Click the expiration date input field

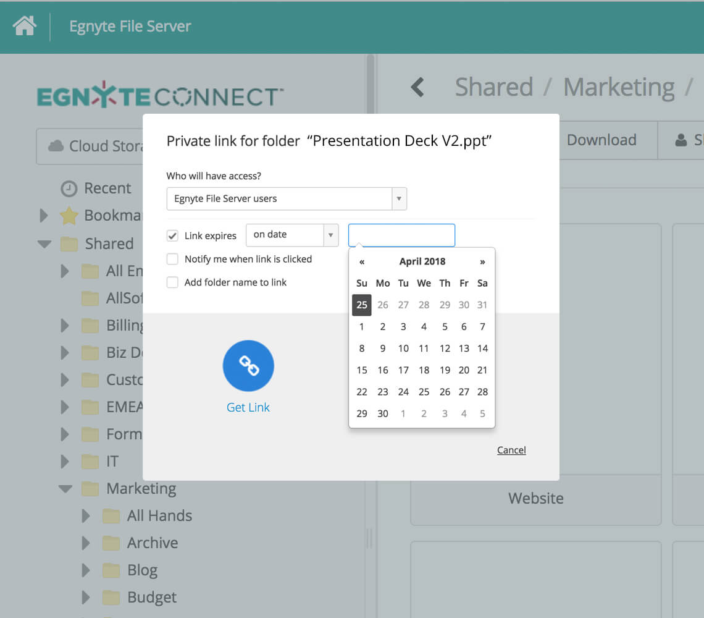click(x=401, y=235)
